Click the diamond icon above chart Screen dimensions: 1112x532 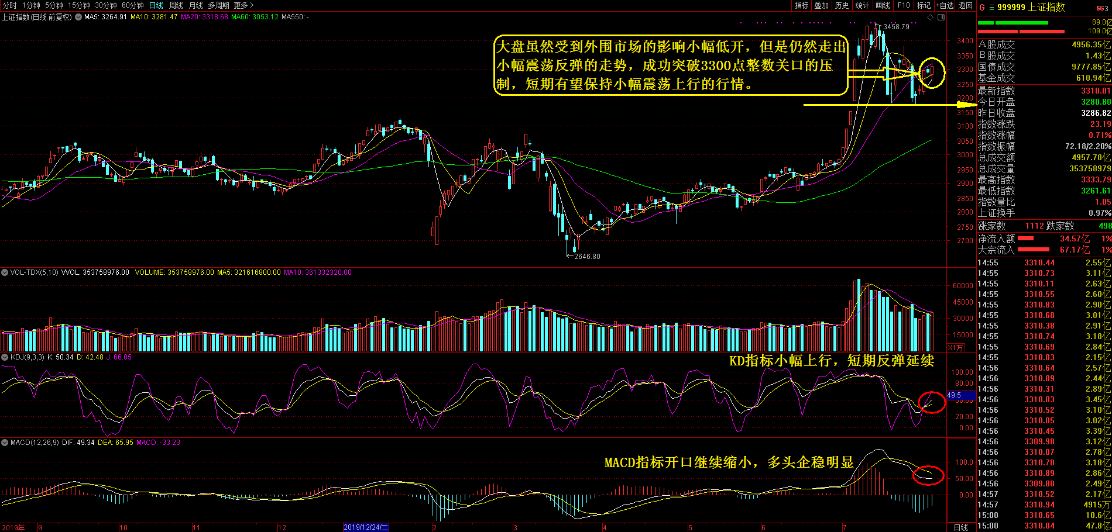pos(931,17)
